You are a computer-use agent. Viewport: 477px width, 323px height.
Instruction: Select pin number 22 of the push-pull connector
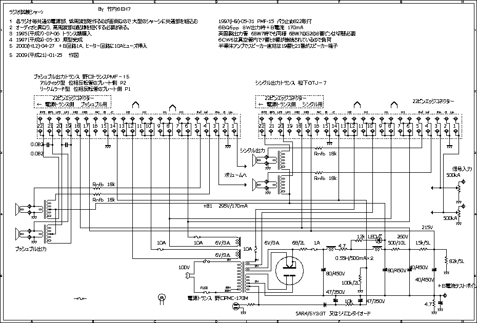point(41,125)
